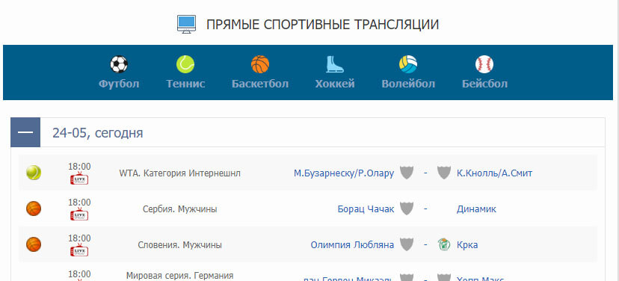Click 18:00 time in Словения row
The image size is (619, 281).
point(79,238)
